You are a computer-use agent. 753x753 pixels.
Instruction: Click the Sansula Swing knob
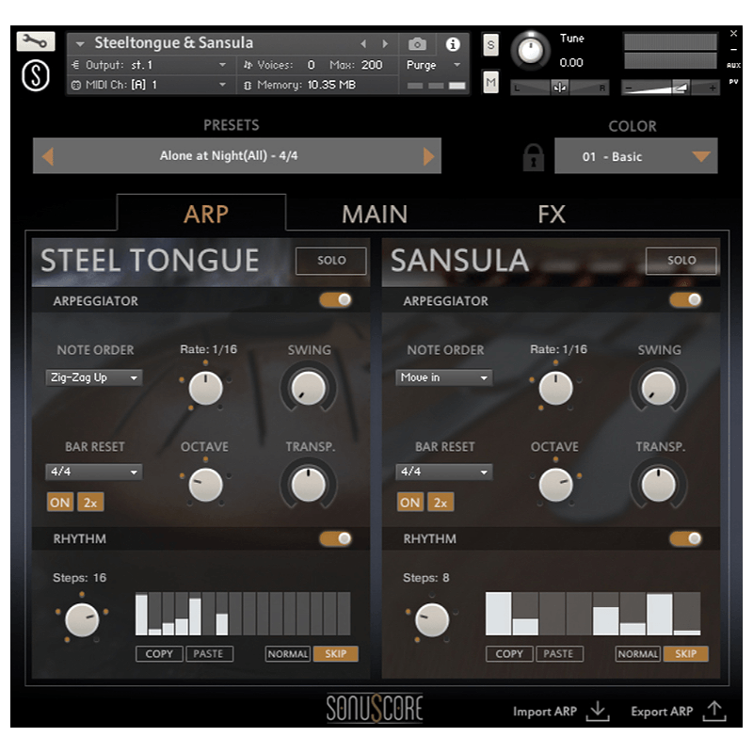658,388
